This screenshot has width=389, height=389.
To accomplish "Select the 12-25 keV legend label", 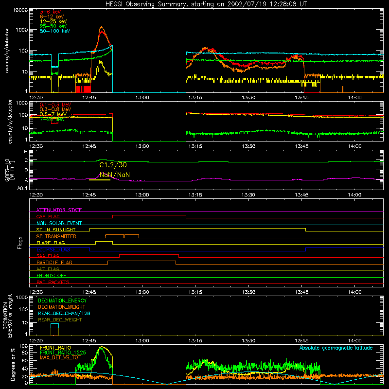I will click(53, 21).
